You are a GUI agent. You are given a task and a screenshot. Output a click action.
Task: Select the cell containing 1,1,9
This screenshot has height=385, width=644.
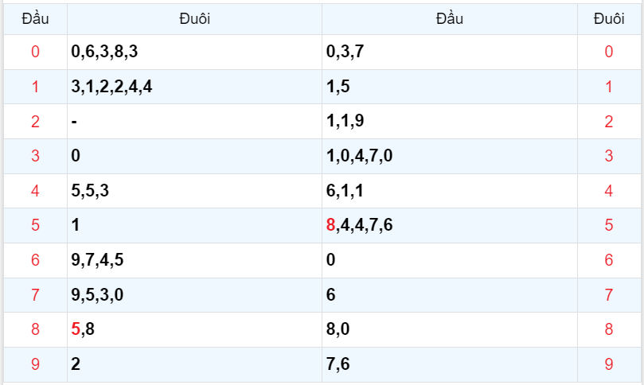[x=345, y=122]
